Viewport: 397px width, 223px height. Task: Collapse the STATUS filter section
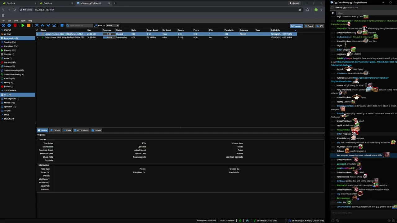[x=2, y=30]
